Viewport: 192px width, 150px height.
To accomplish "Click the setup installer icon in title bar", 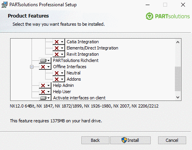I will pos(4,5).
